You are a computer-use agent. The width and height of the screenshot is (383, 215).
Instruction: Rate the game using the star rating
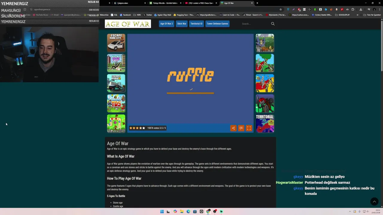tap(137, 128)
